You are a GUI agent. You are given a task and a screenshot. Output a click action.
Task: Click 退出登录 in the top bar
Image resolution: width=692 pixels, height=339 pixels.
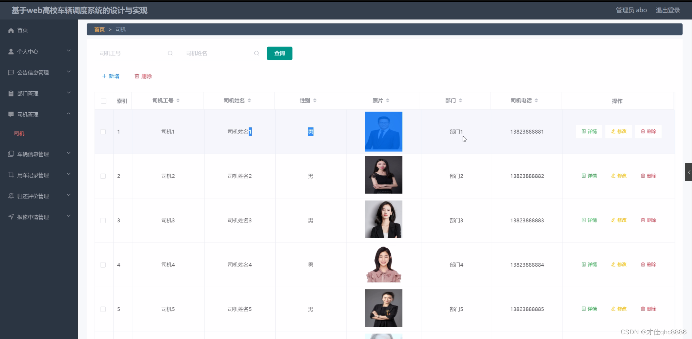pyautogui.click(x=668, y=10)
